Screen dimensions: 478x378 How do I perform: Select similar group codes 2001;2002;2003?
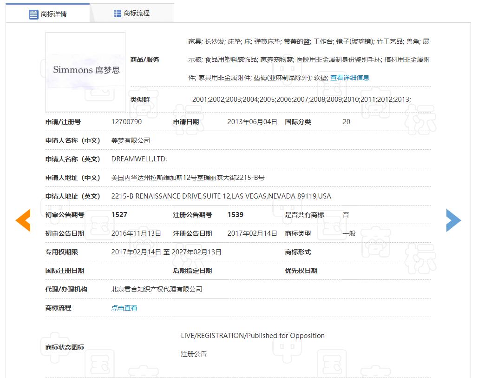click(x=301, y=99)
